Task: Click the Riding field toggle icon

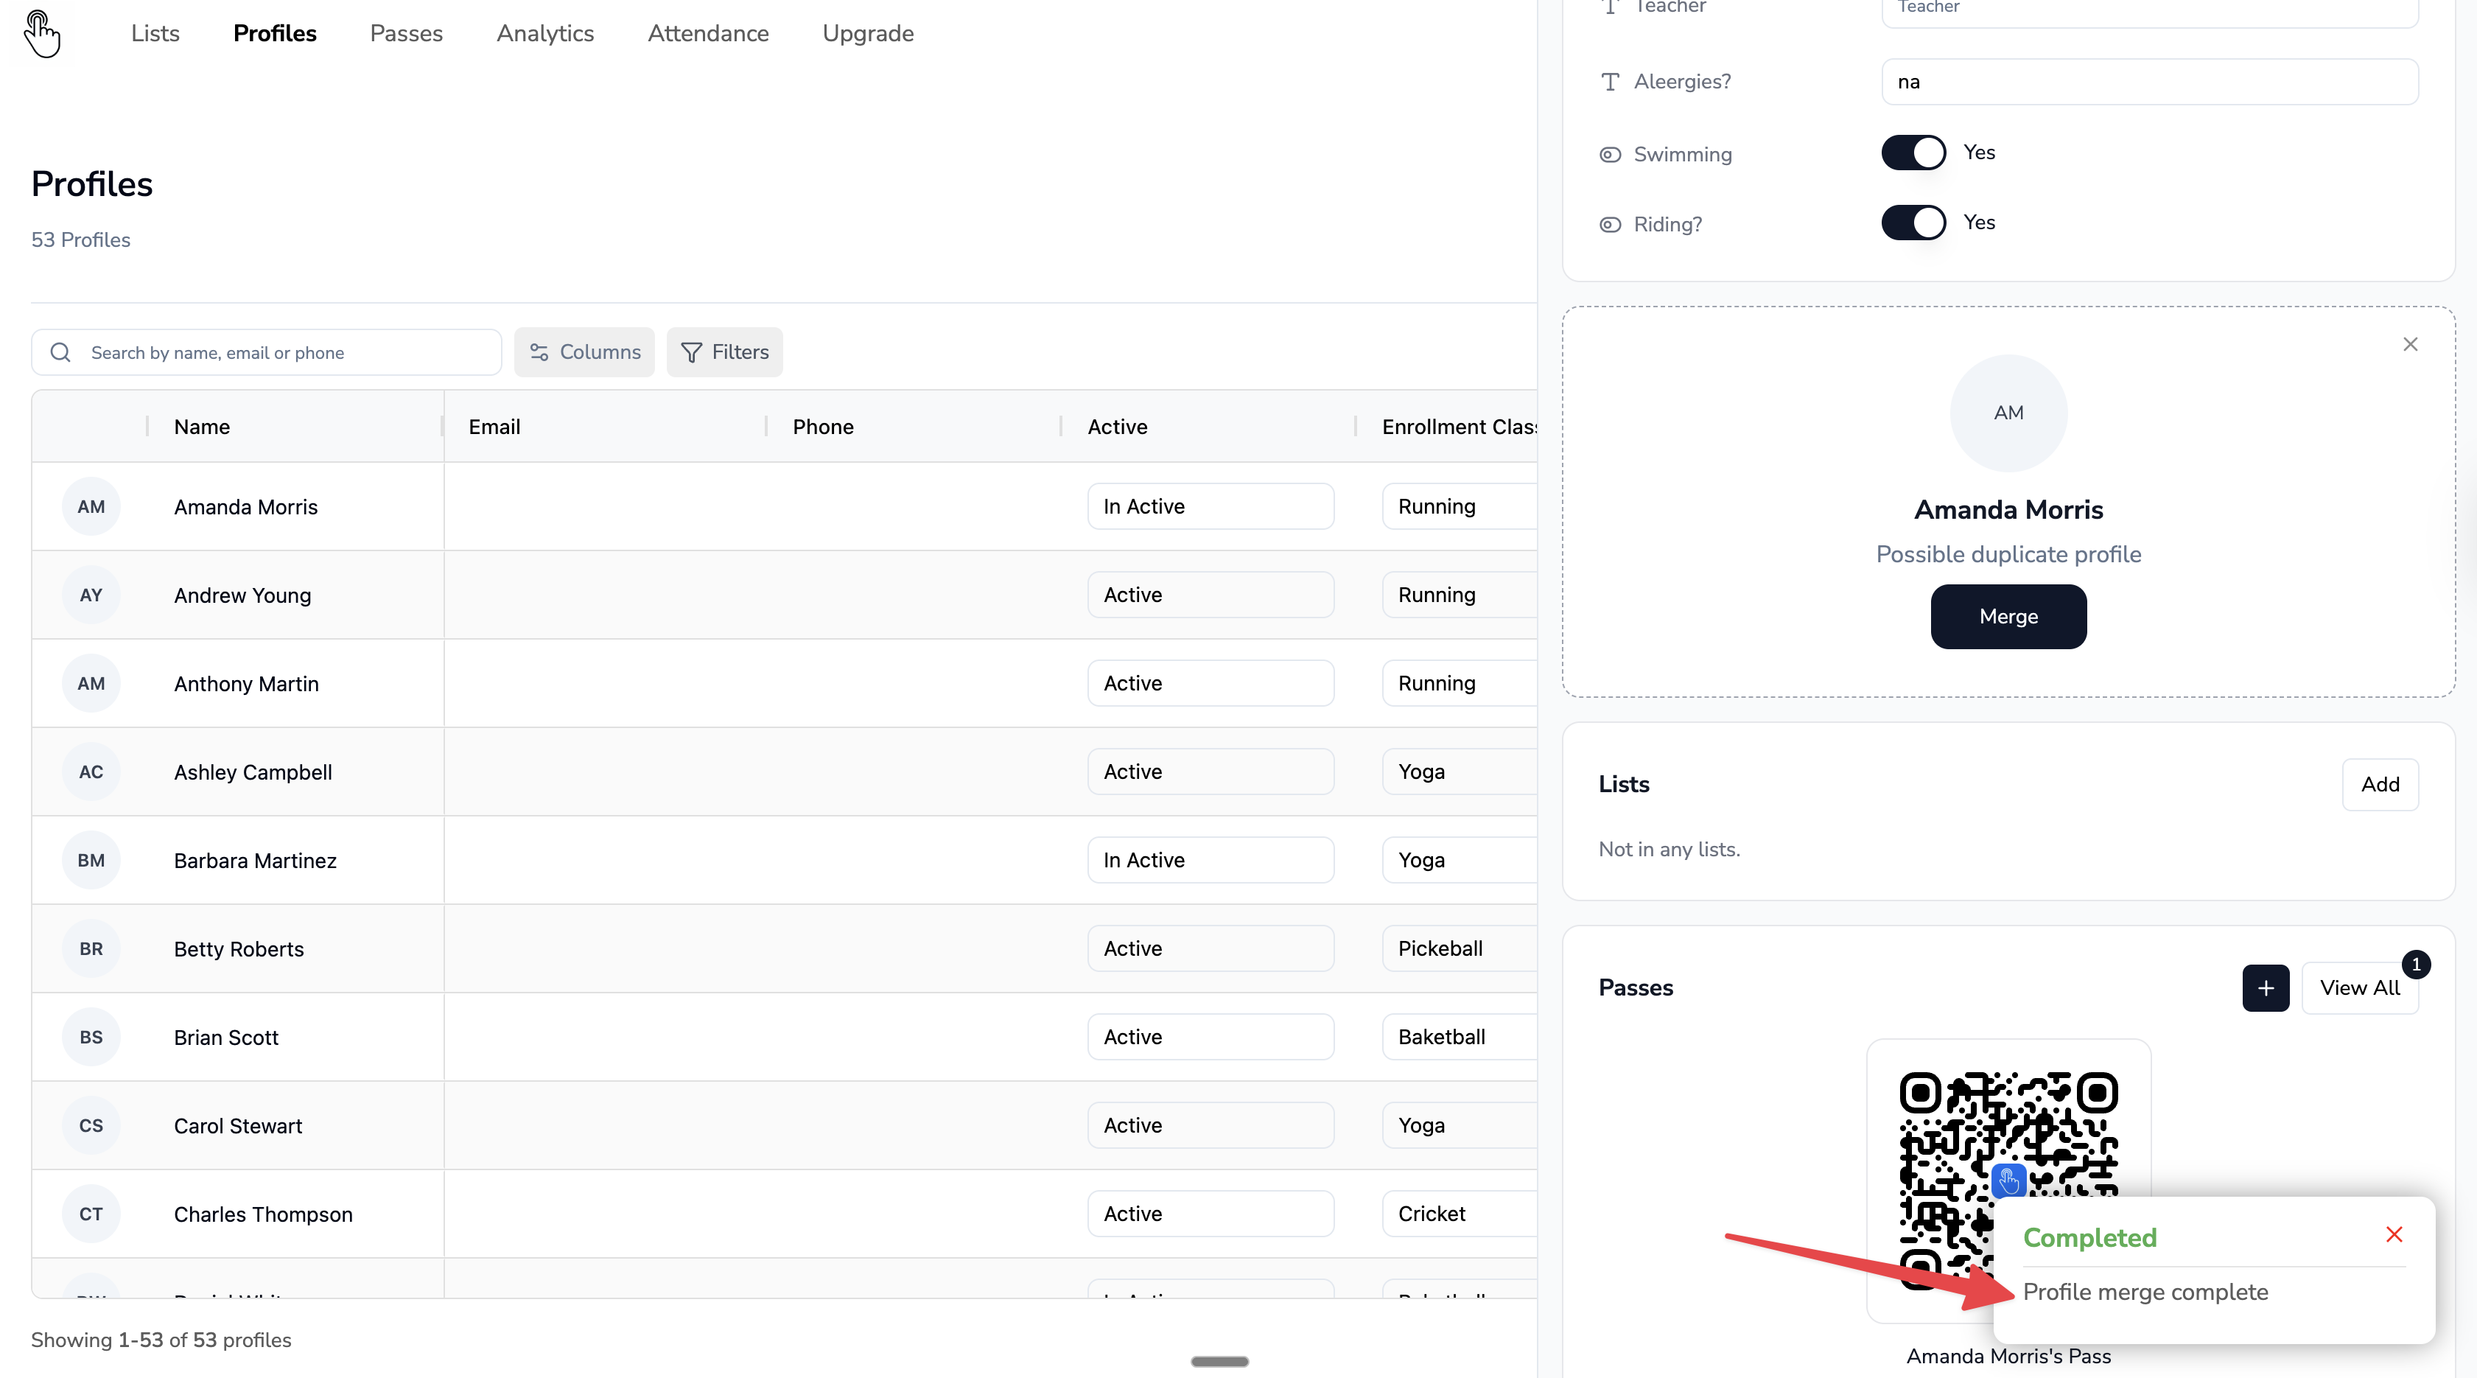Action: tap(1610, 224)
